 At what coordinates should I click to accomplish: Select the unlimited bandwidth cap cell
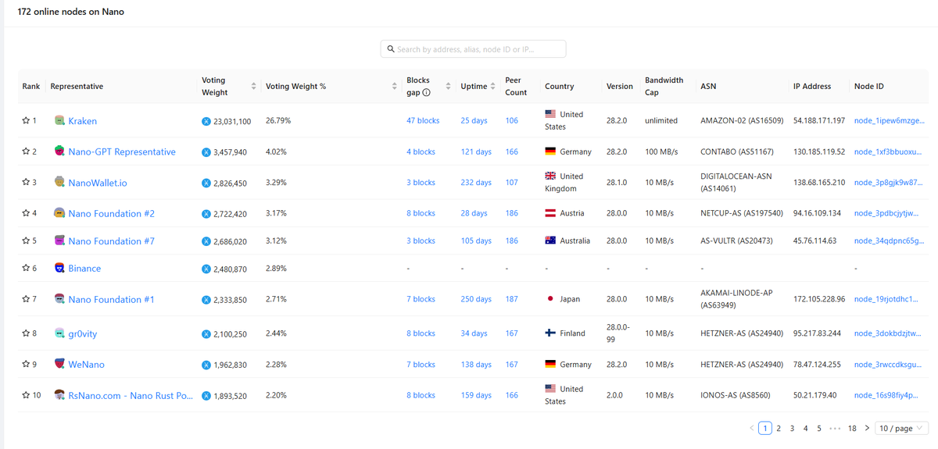click(x=661, y=121)
